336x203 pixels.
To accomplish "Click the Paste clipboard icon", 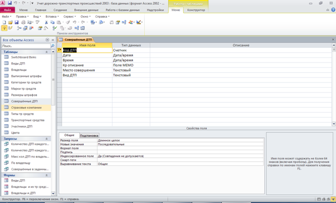I will 59,22.
